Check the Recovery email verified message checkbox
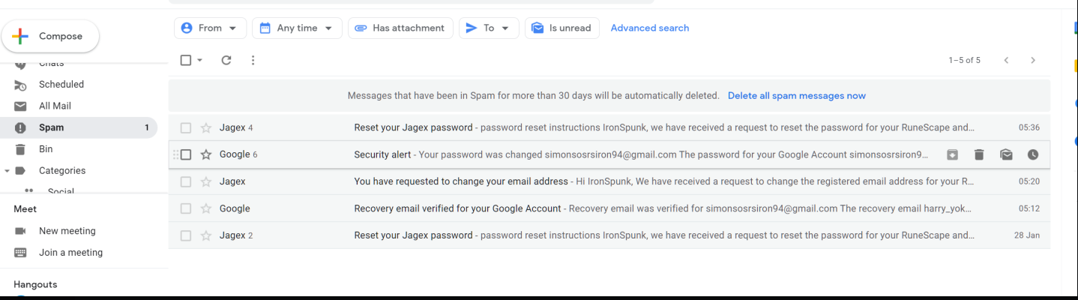Image resolution: width=1078 pixels, height=300 pixels. point(186,208)
